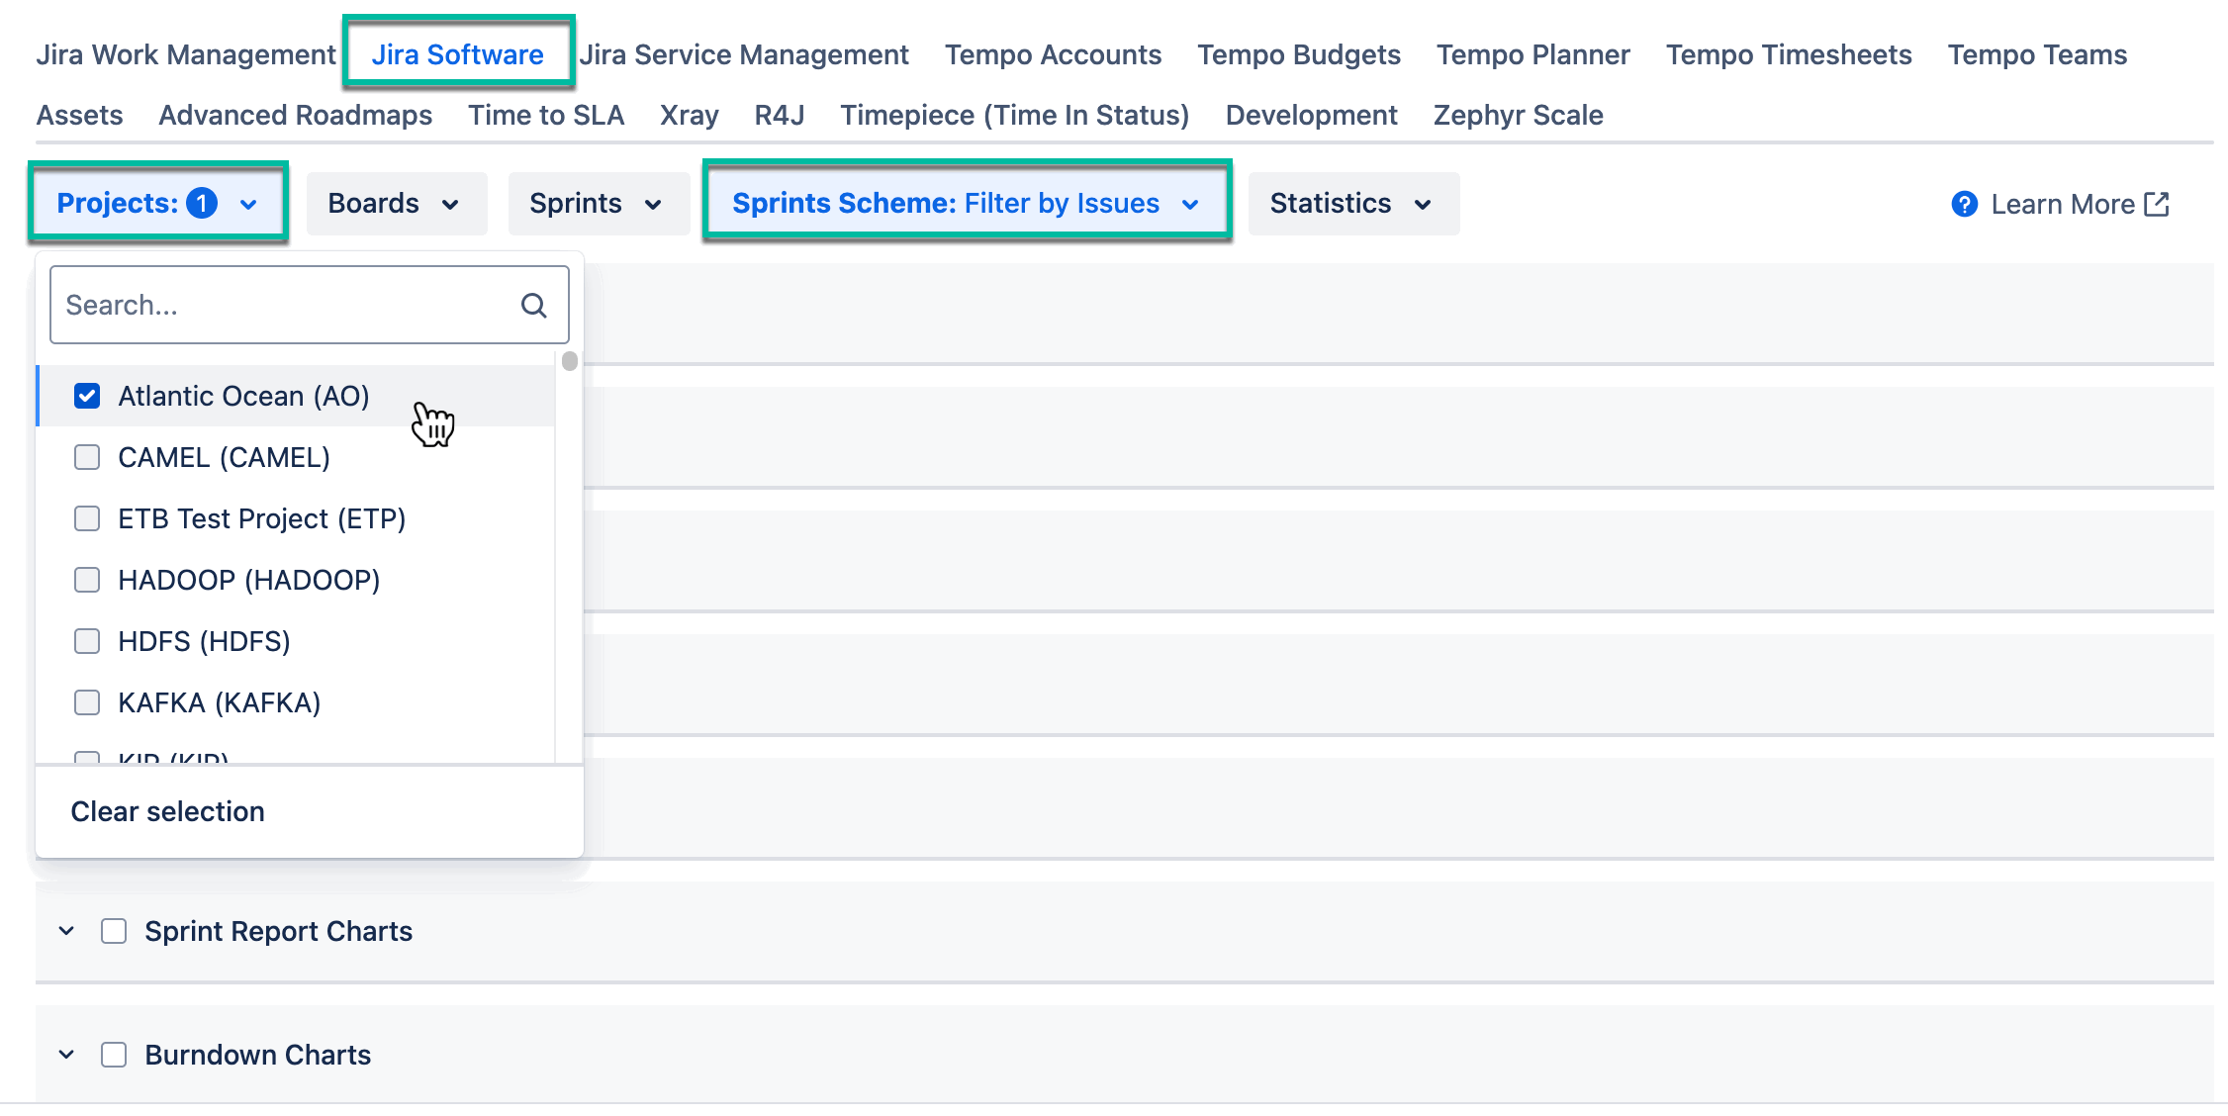This screenshot has width=2228, height=1116.
Task: Open the Sprints dropdown
Action: pyautogui.click(x=597, y=203)
